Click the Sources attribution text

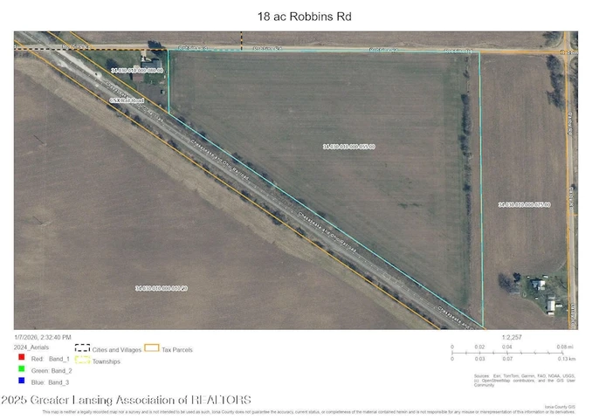(x=509, y=378)
